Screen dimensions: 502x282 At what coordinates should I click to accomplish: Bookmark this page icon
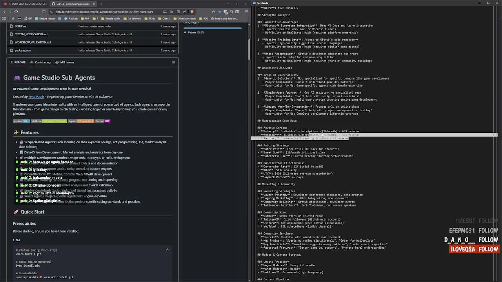44,12
